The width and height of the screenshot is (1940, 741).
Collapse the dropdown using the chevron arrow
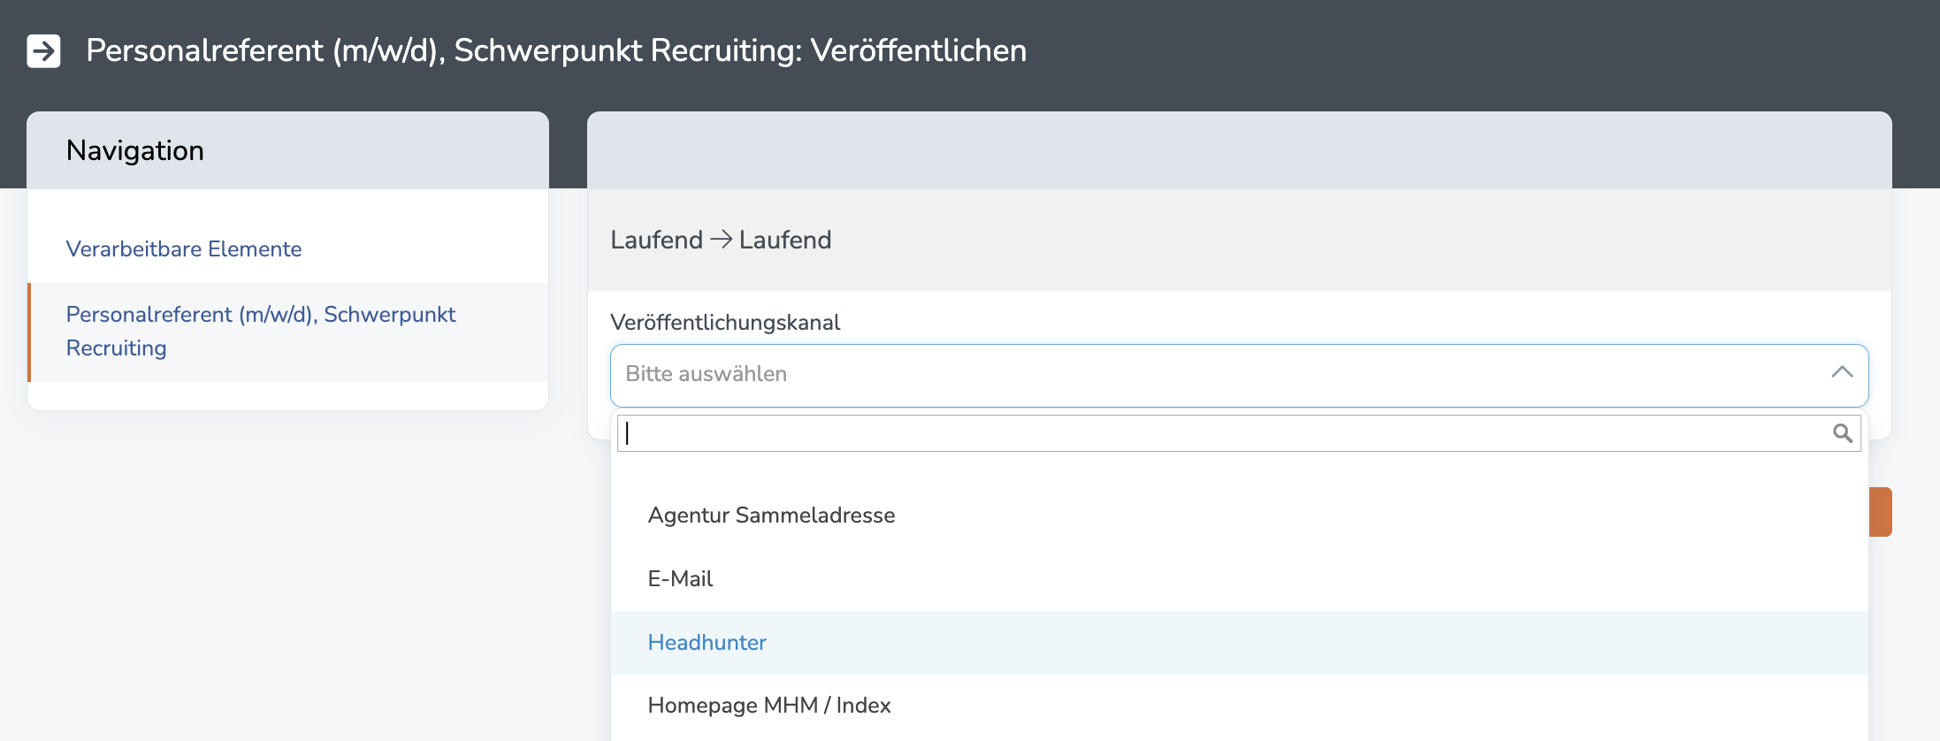pyautogui.click(x=1842, y=373)
